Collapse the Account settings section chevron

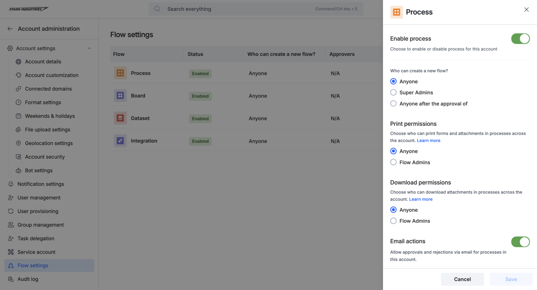[89, 48]
